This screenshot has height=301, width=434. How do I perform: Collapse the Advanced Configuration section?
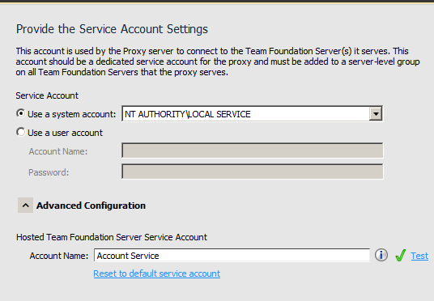25,206
